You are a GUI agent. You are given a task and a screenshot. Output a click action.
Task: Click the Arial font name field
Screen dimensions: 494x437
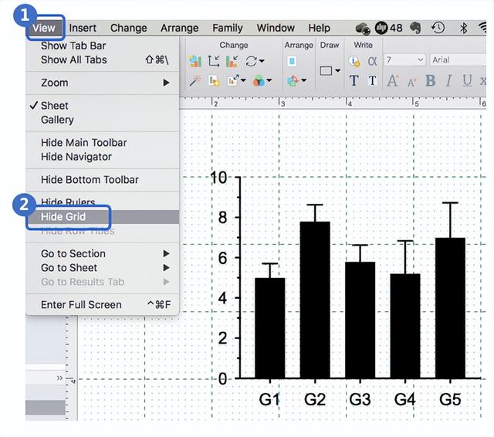tap(455, 60)
